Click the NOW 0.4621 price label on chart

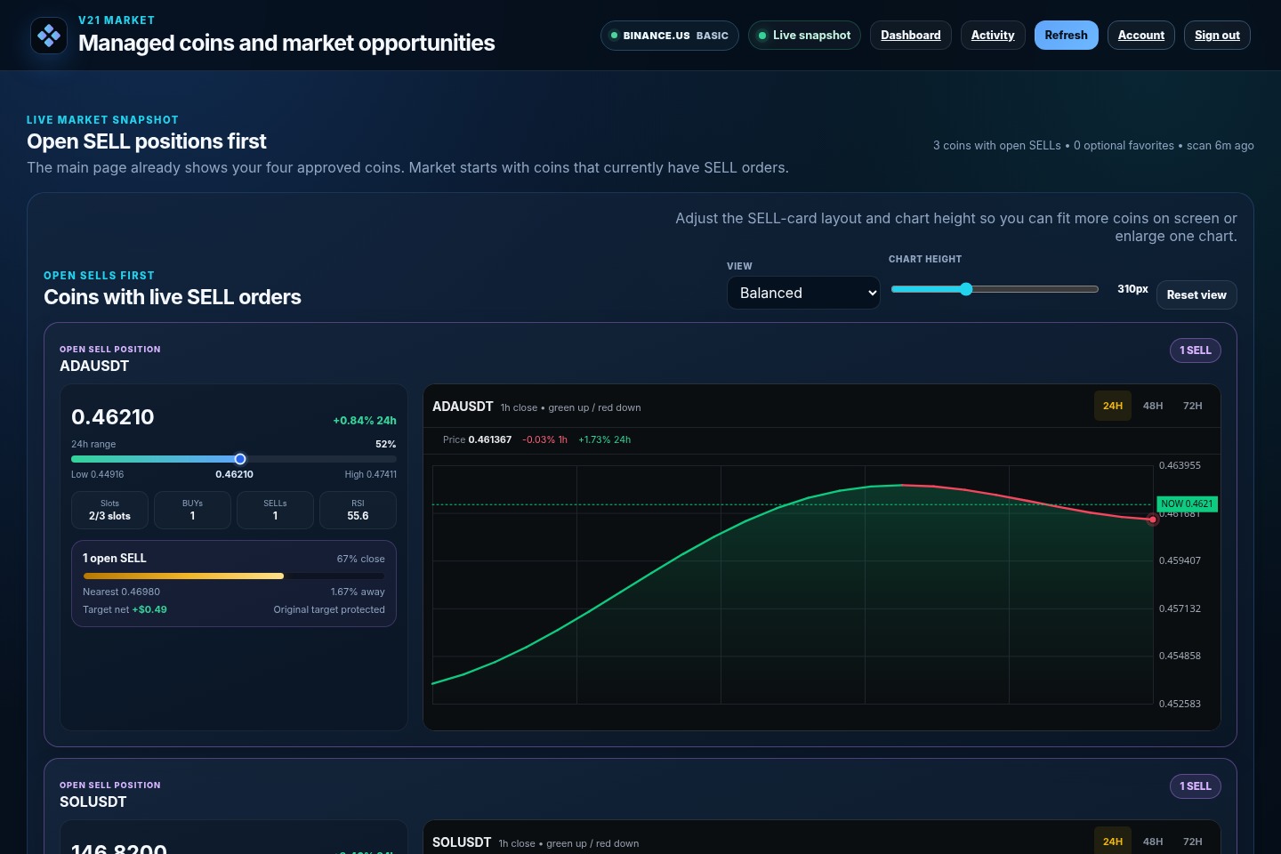point(1187,504)
